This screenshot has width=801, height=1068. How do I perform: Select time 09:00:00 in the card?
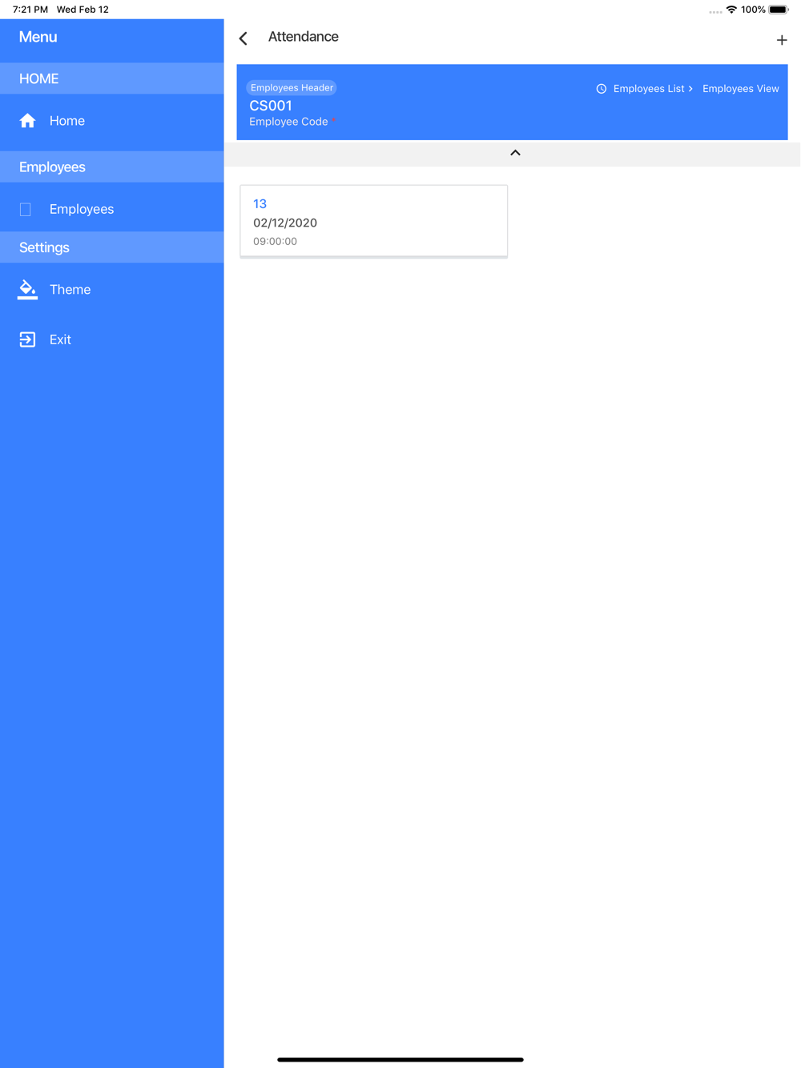click(275, 241)
